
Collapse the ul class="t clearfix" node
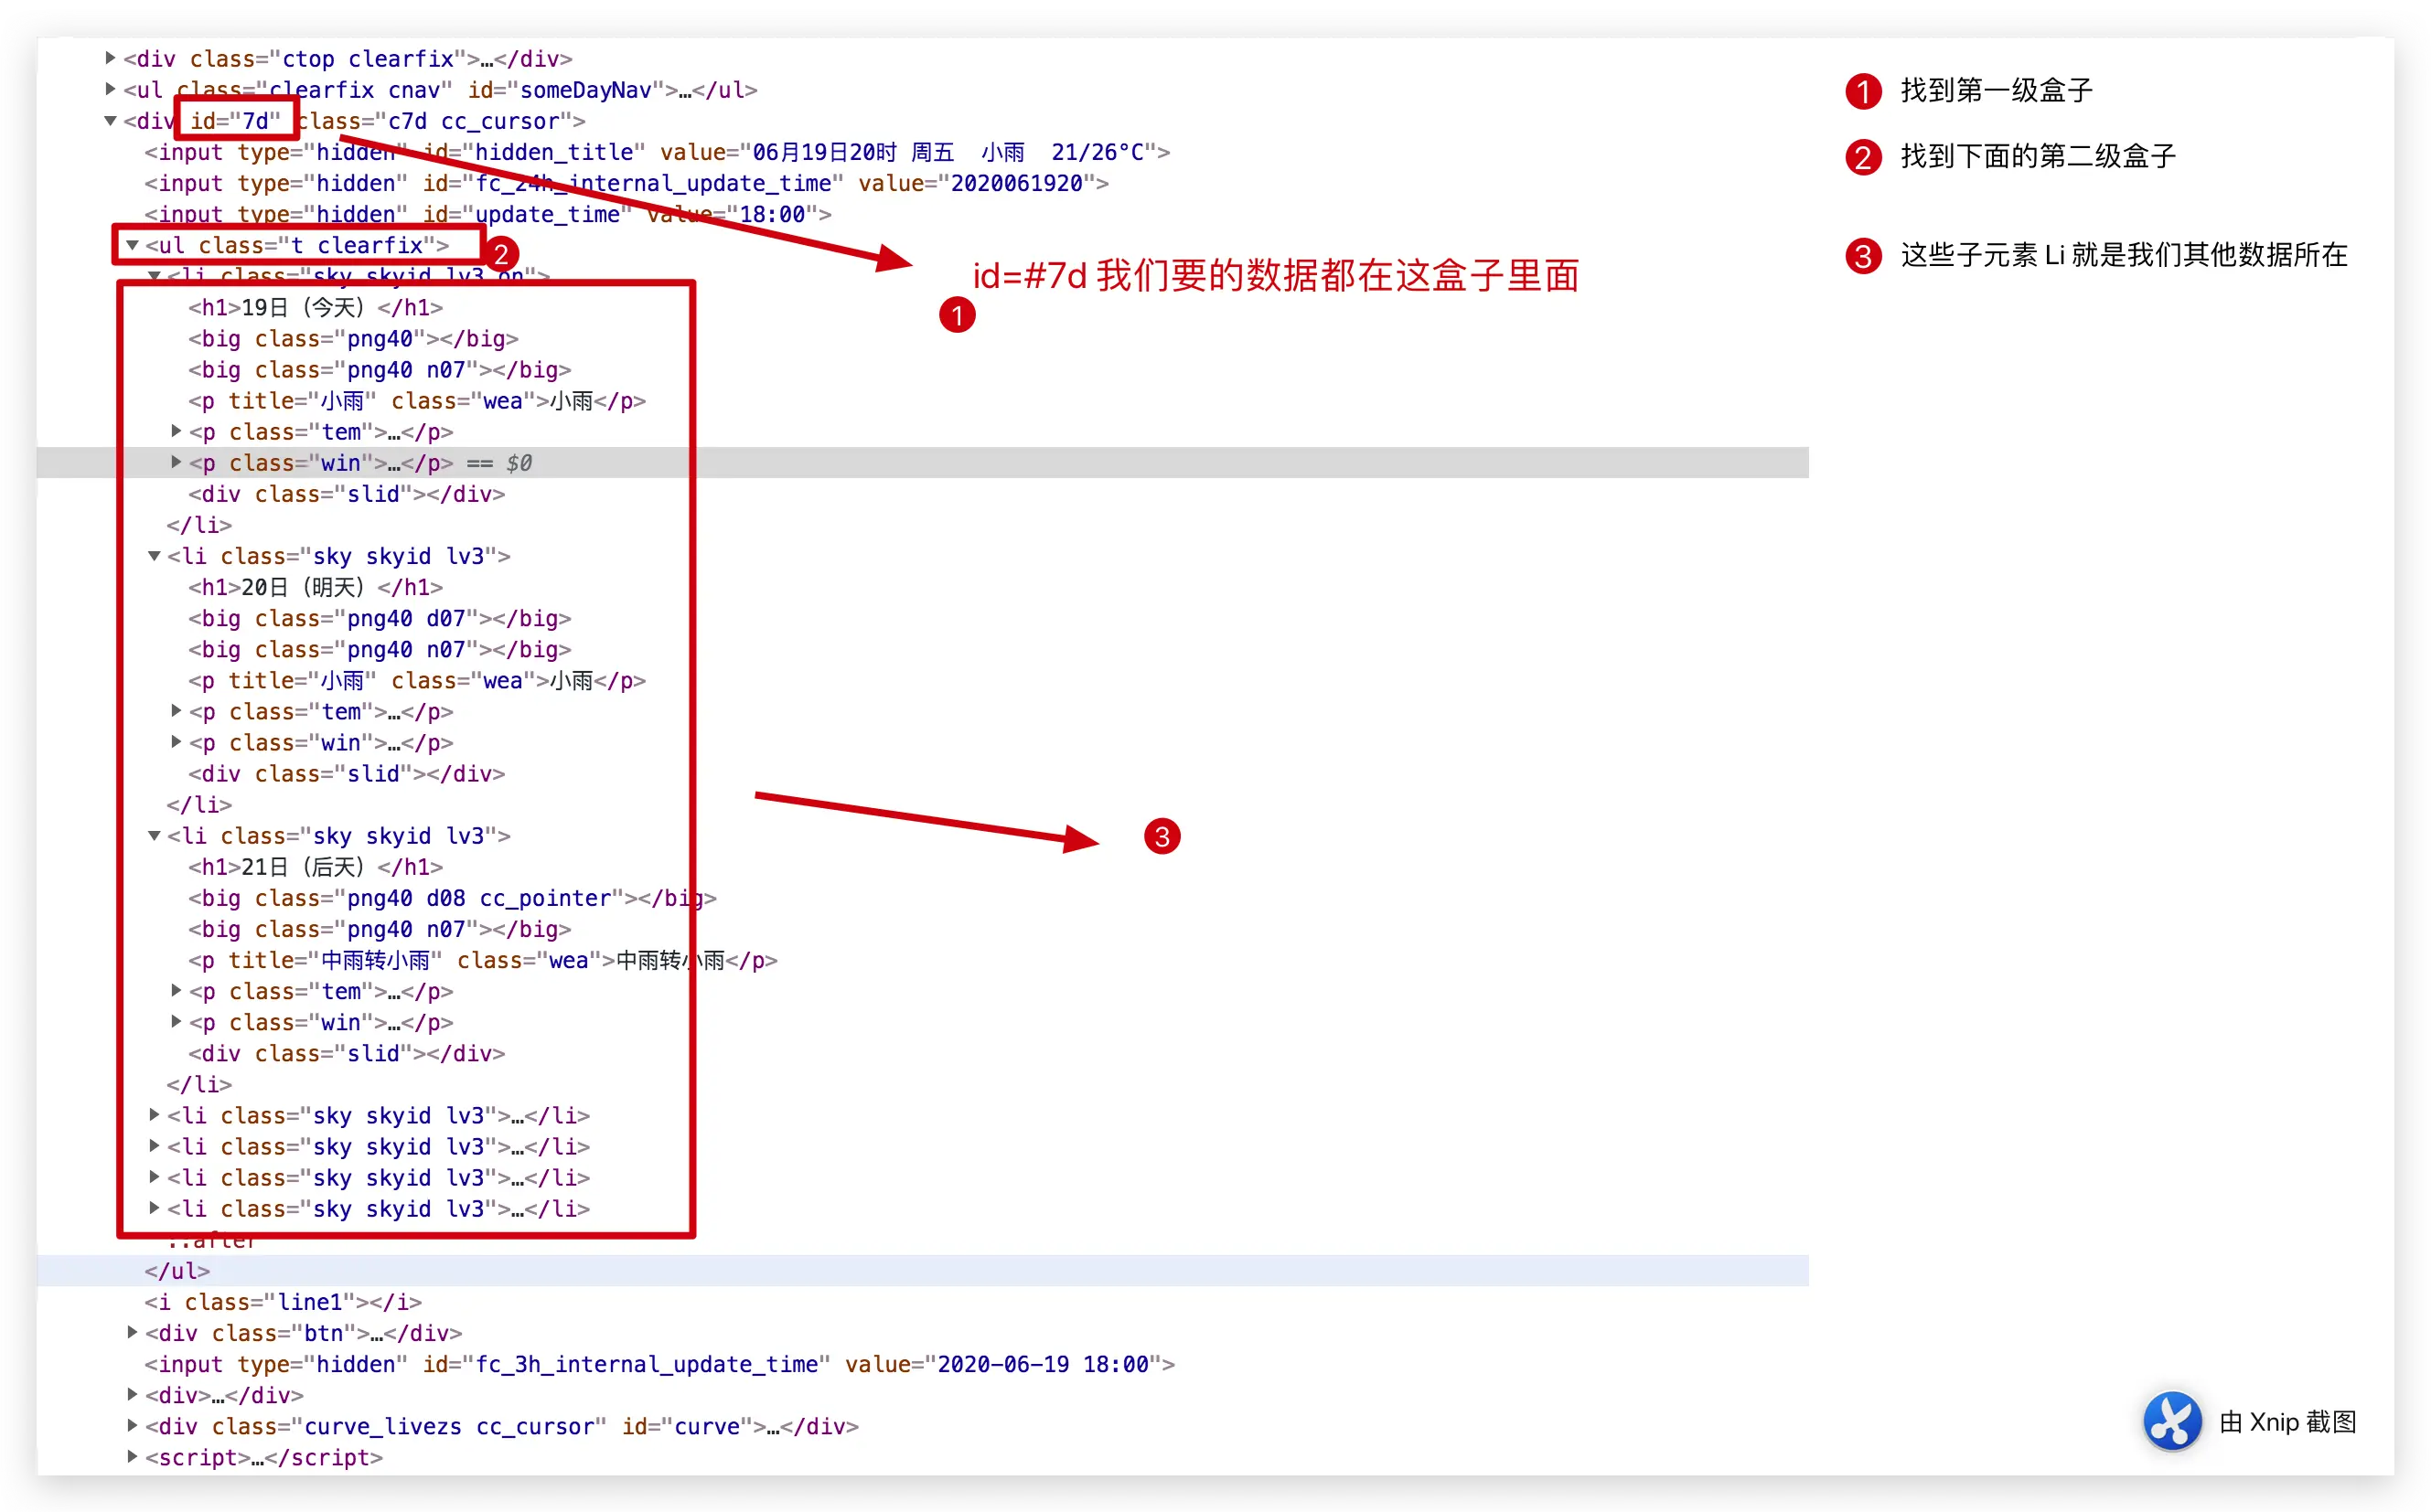[132, 245]
